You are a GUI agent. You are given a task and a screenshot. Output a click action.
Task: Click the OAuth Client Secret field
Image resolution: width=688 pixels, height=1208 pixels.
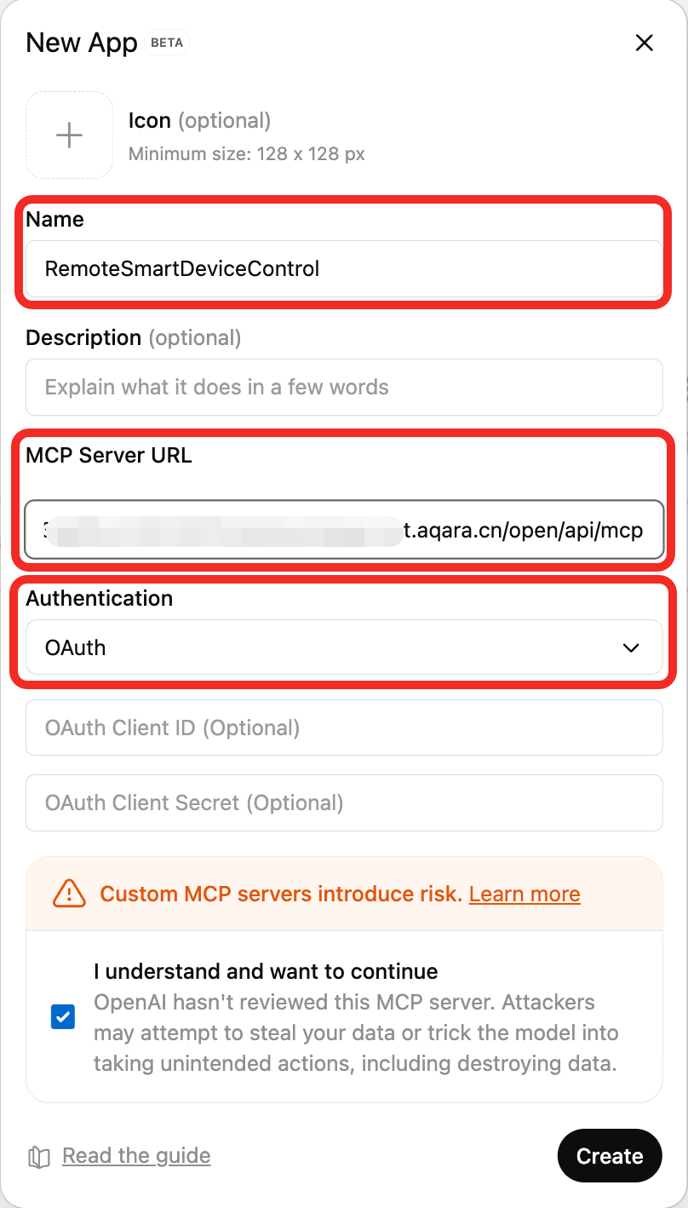pos(344,802)
